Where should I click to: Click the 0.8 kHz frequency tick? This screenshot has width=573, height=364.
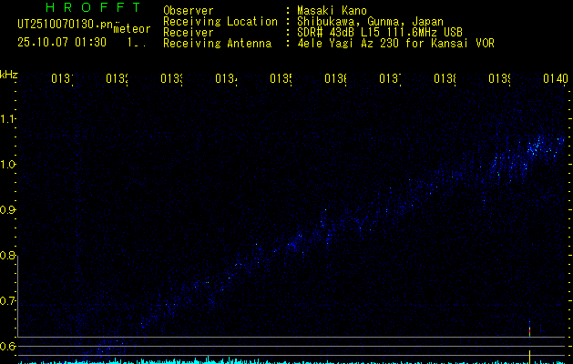pyautogui.click(x=8, y=256)
